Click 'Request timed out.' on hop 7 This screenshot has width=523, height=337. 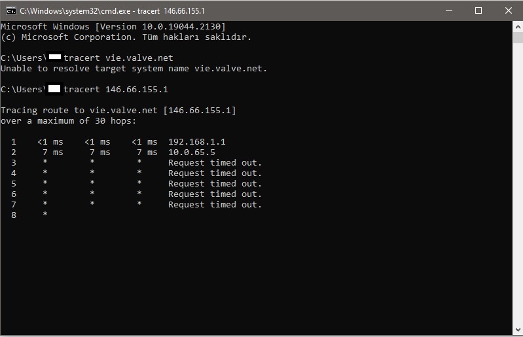click(215, 205)
